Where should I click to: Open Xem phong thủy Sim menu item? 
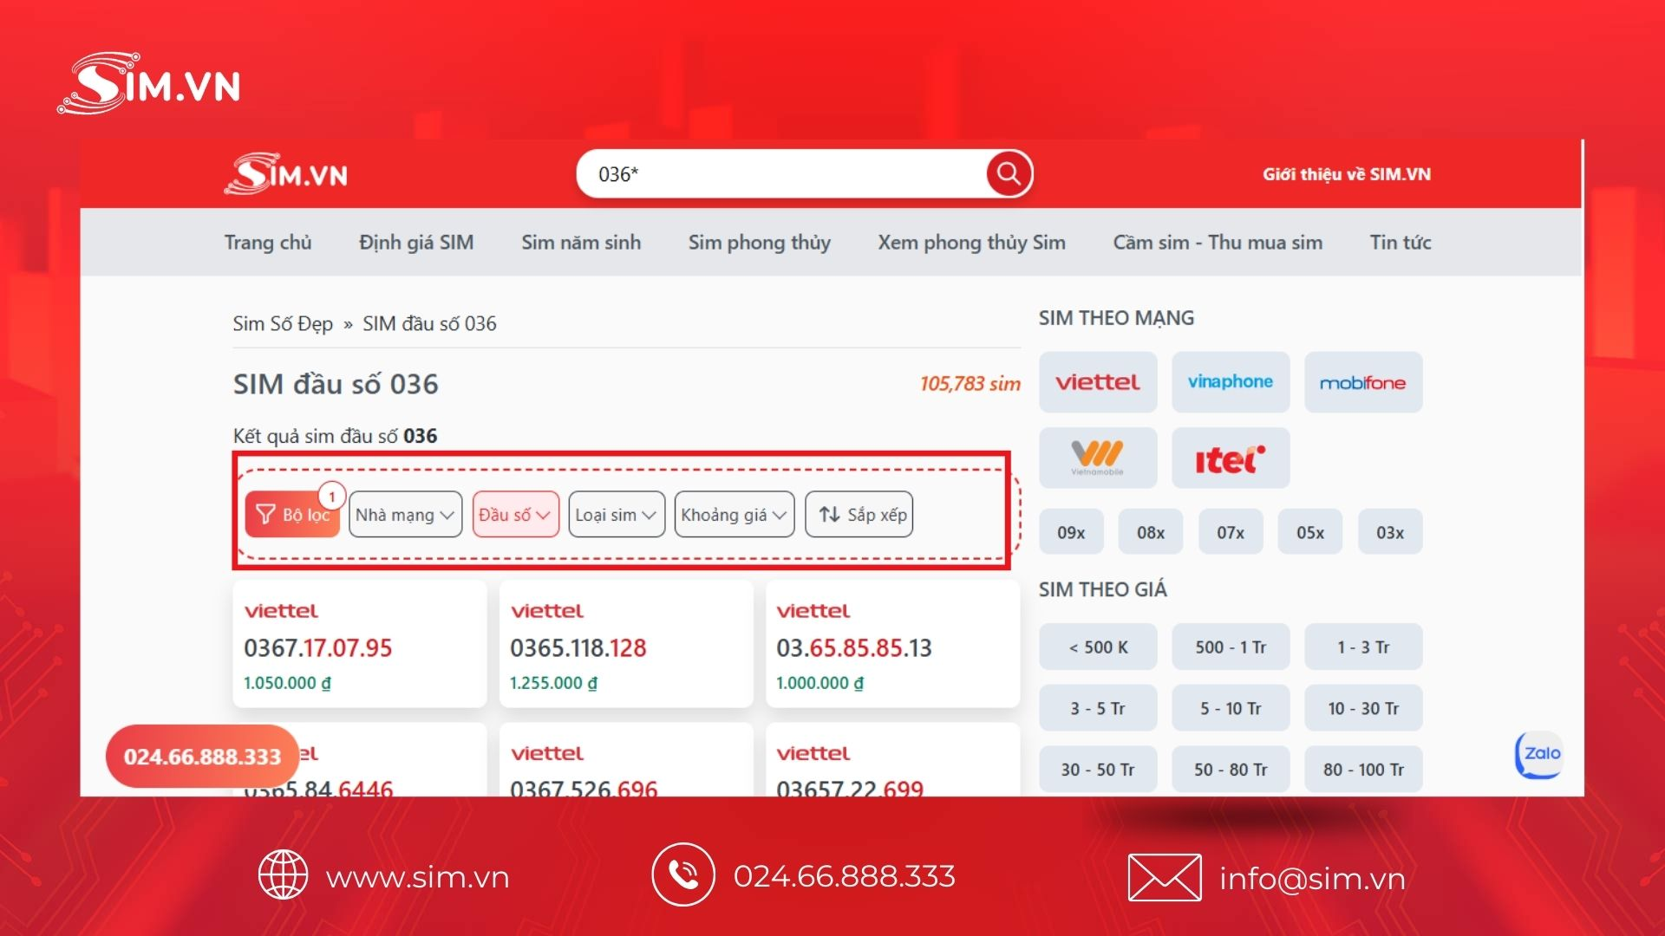(x=971, y=243)
